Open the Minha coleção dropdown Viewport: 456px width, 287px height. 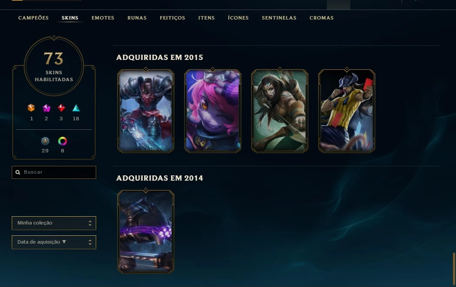click(54, 223)
